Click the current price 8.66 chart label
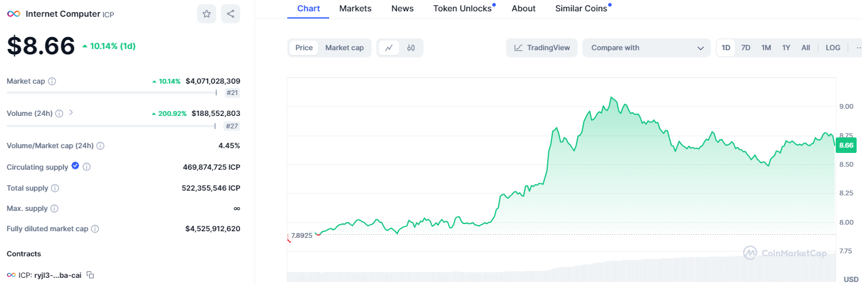The width and height of the screenshot is (862, 285). coord(846,145)
